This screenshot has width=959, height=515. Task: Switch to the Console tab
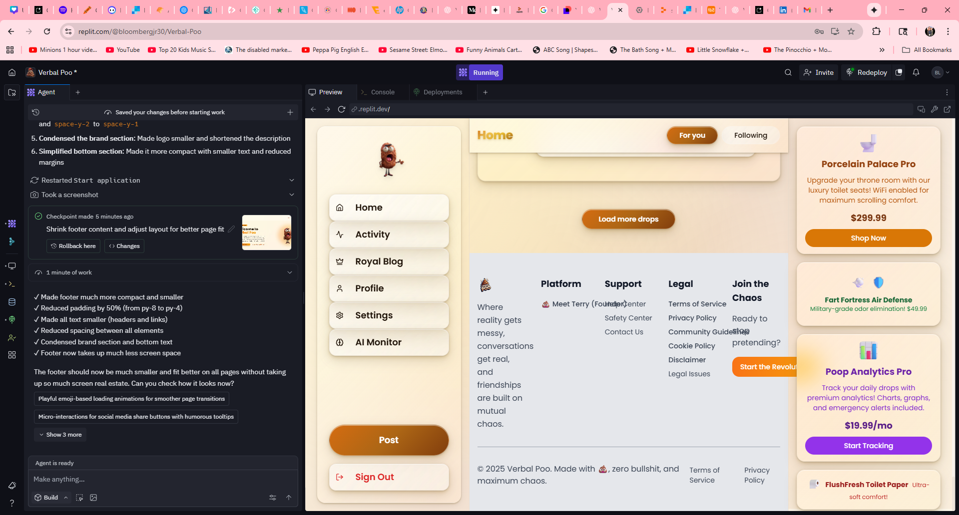pyautogui.click(x=382, y=92)
